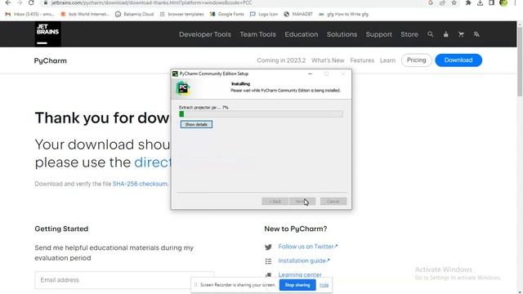Screen dimensions: 523x294
Task: Open the MAHADBT bookmark
Action: (298, 14)
